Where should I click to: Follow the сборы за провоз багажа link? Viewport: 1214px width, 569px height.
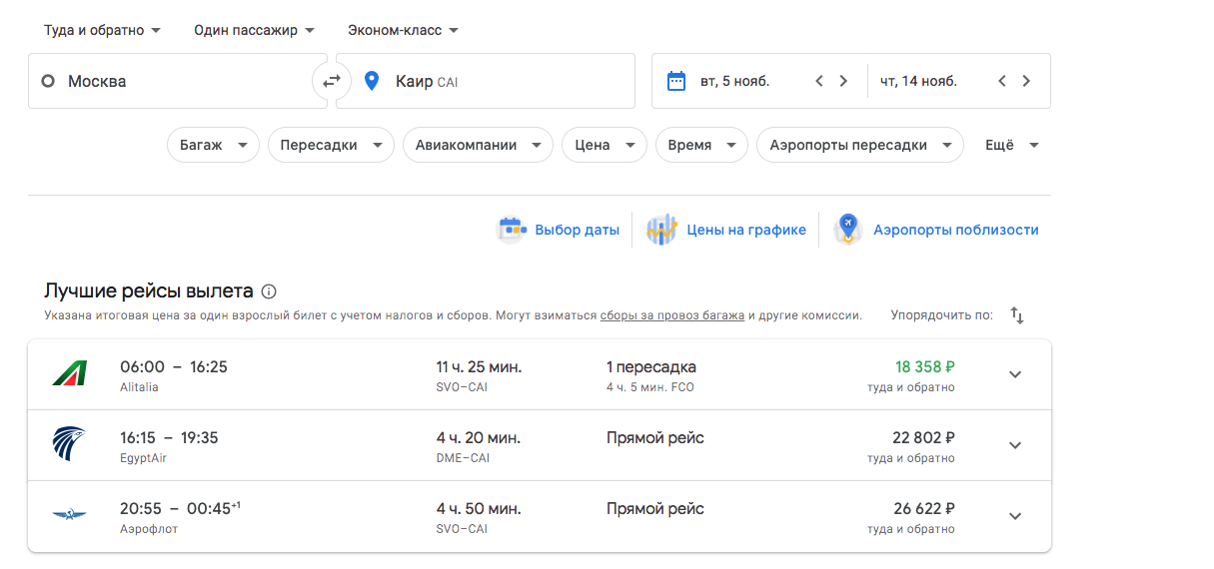coord(671,315)
